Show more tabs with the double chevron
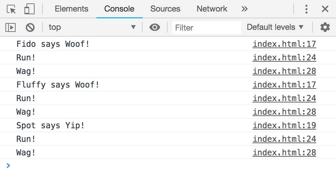 (244, 9)
